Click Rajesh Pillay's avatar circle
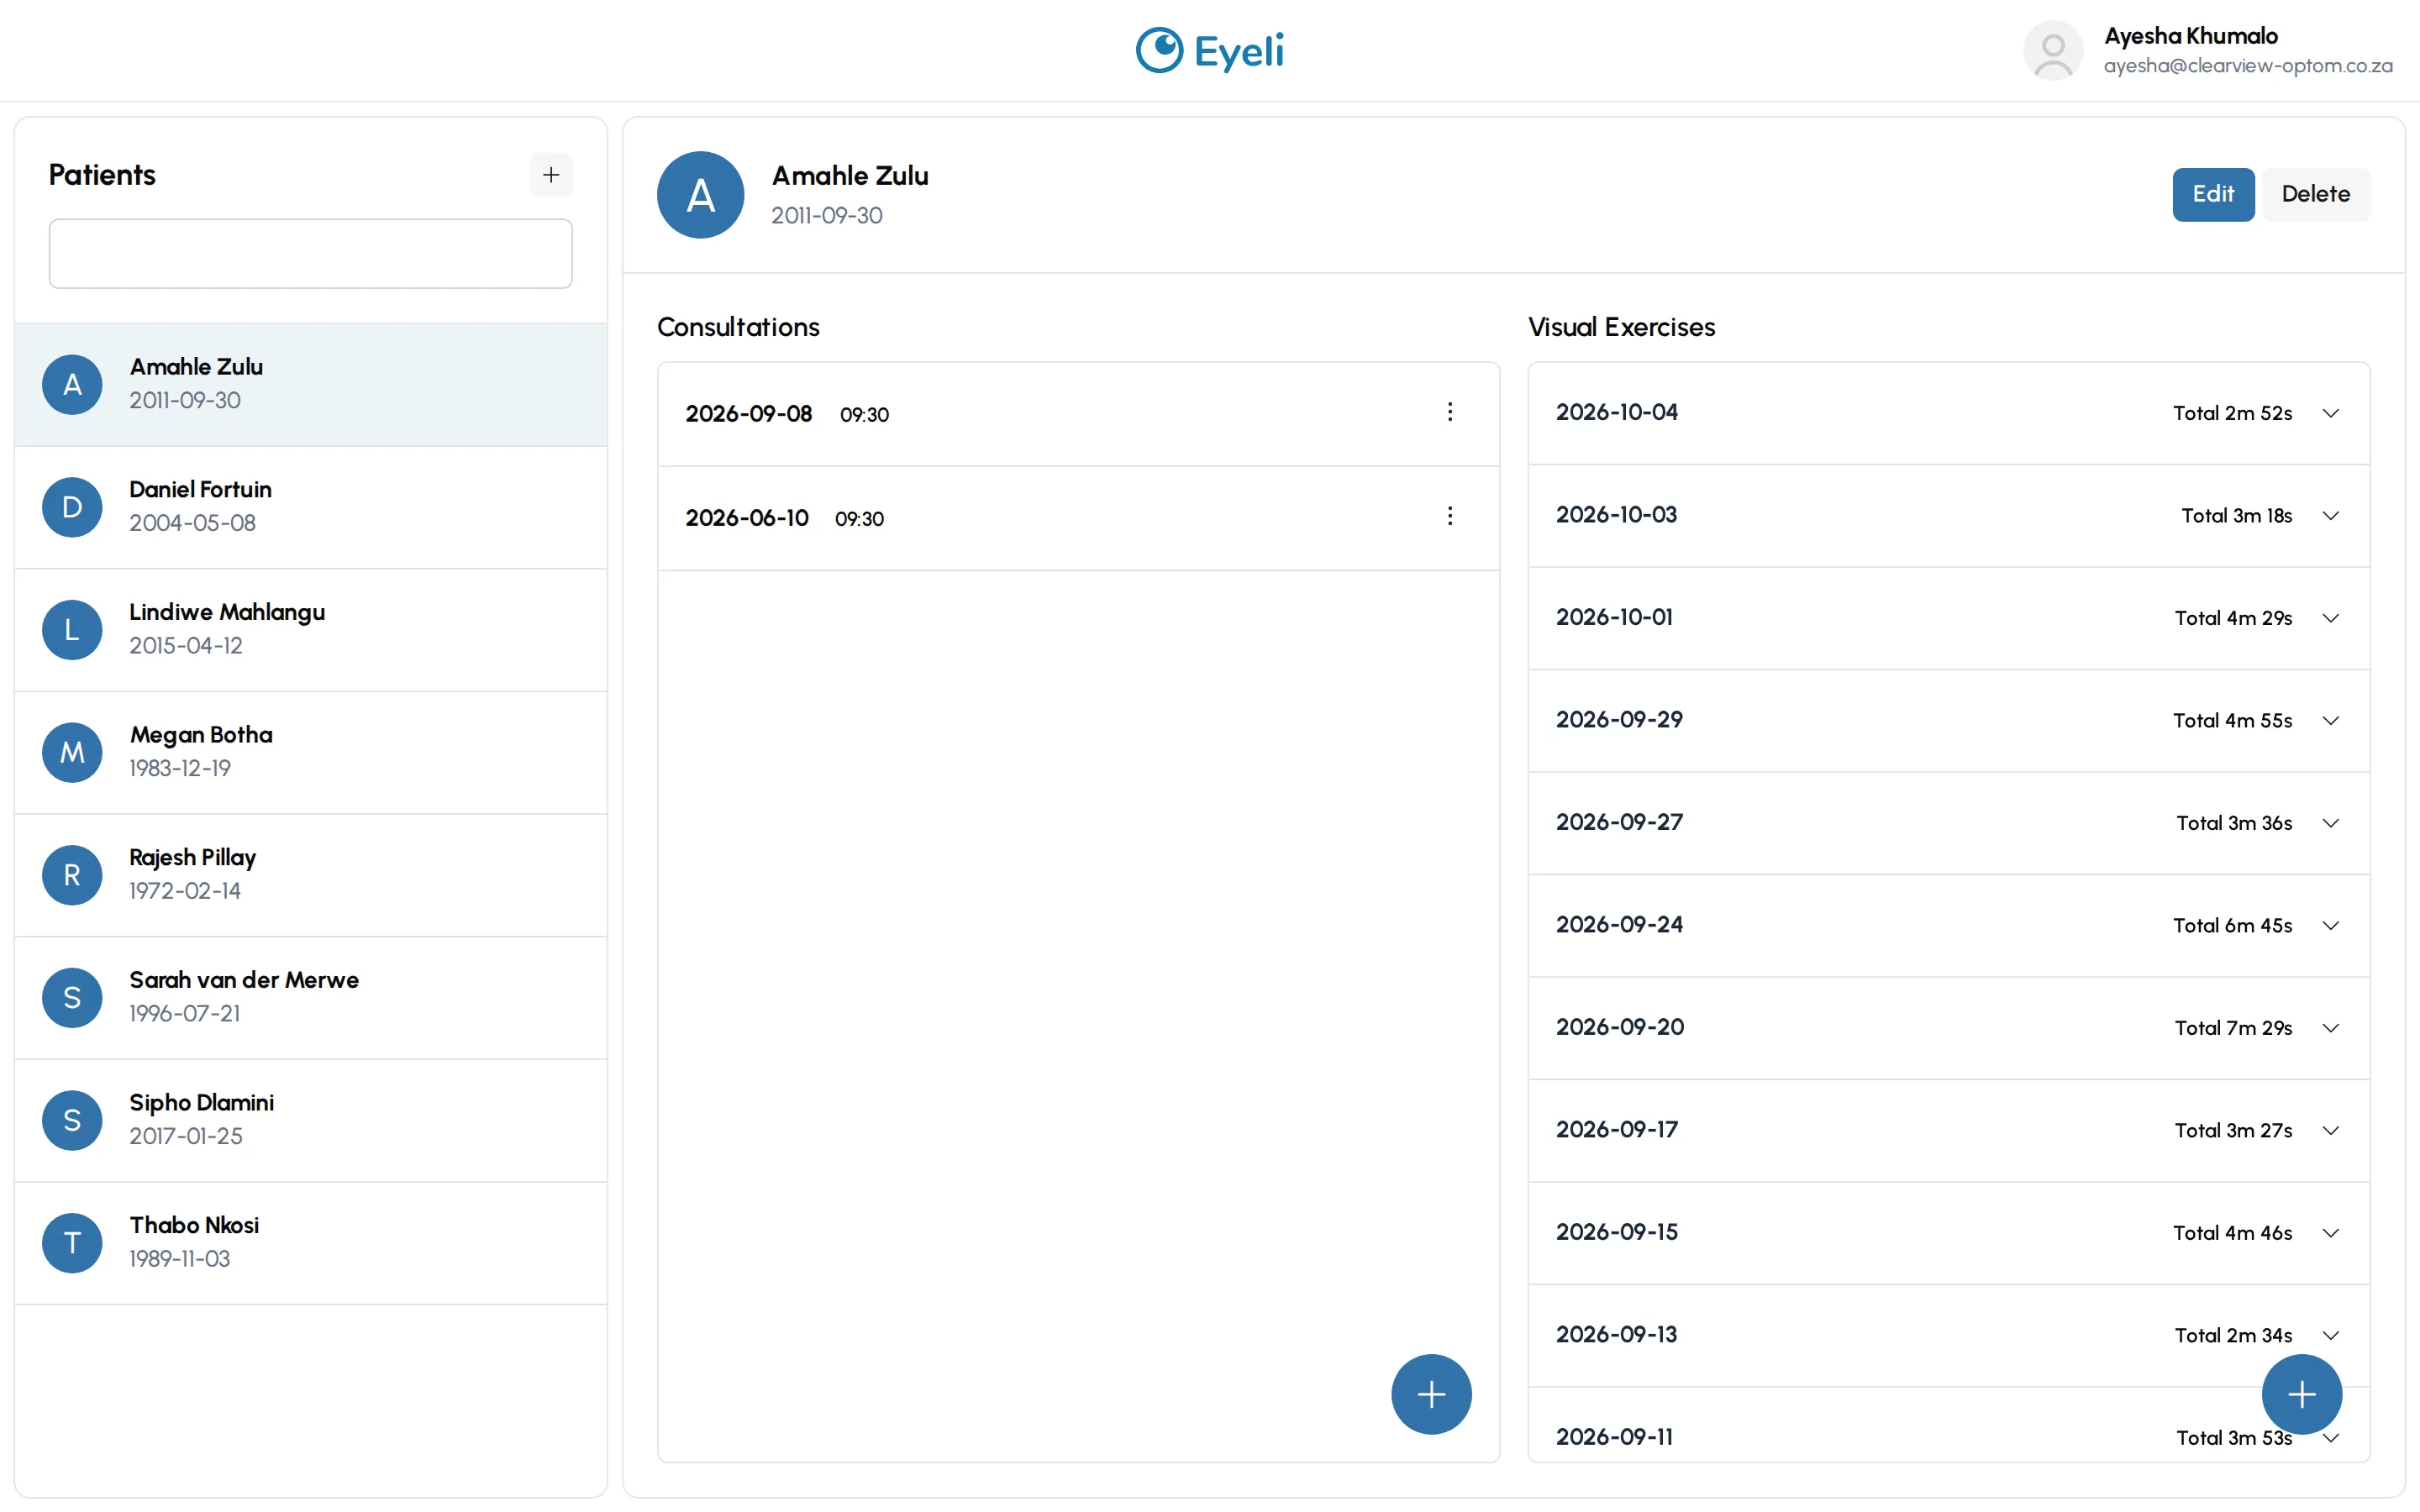This screenshot has width=2420, height=1512. 72,875
